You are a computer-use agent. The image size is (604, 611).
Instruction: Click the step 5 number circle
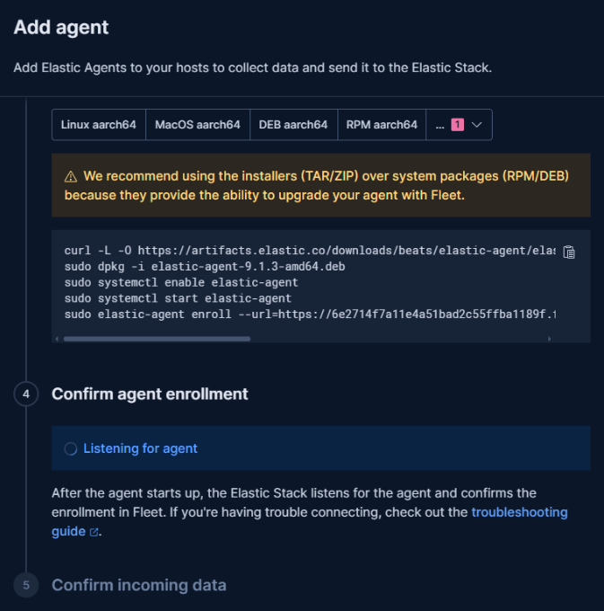tap(26, 585)
